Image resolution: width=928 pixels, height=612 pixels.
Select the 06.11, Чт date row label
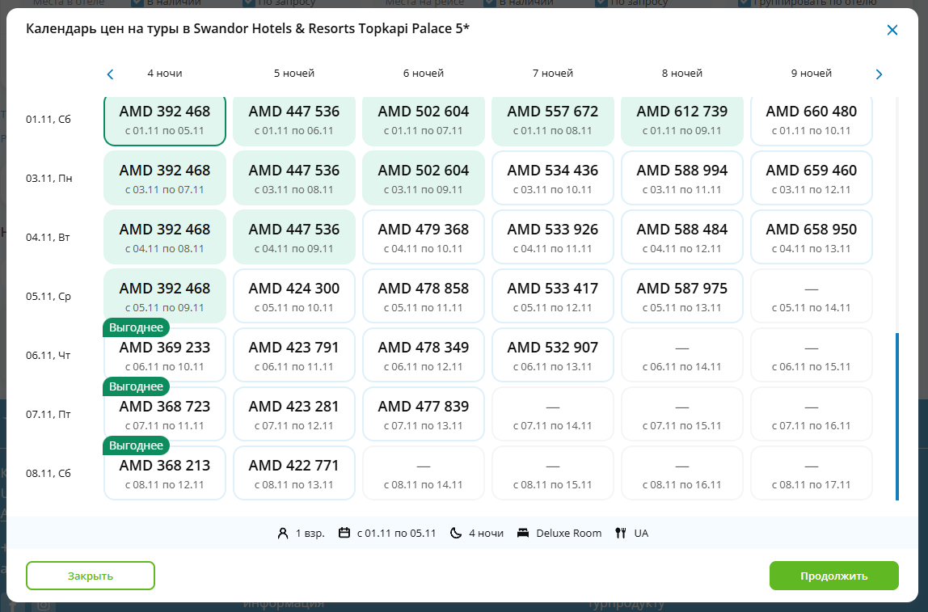click(49, 356)
